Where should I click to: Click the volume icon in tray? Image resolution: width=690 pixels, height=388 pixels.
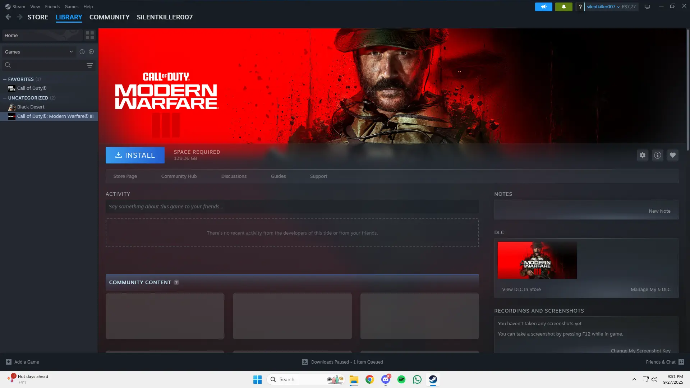coord(654,379)
